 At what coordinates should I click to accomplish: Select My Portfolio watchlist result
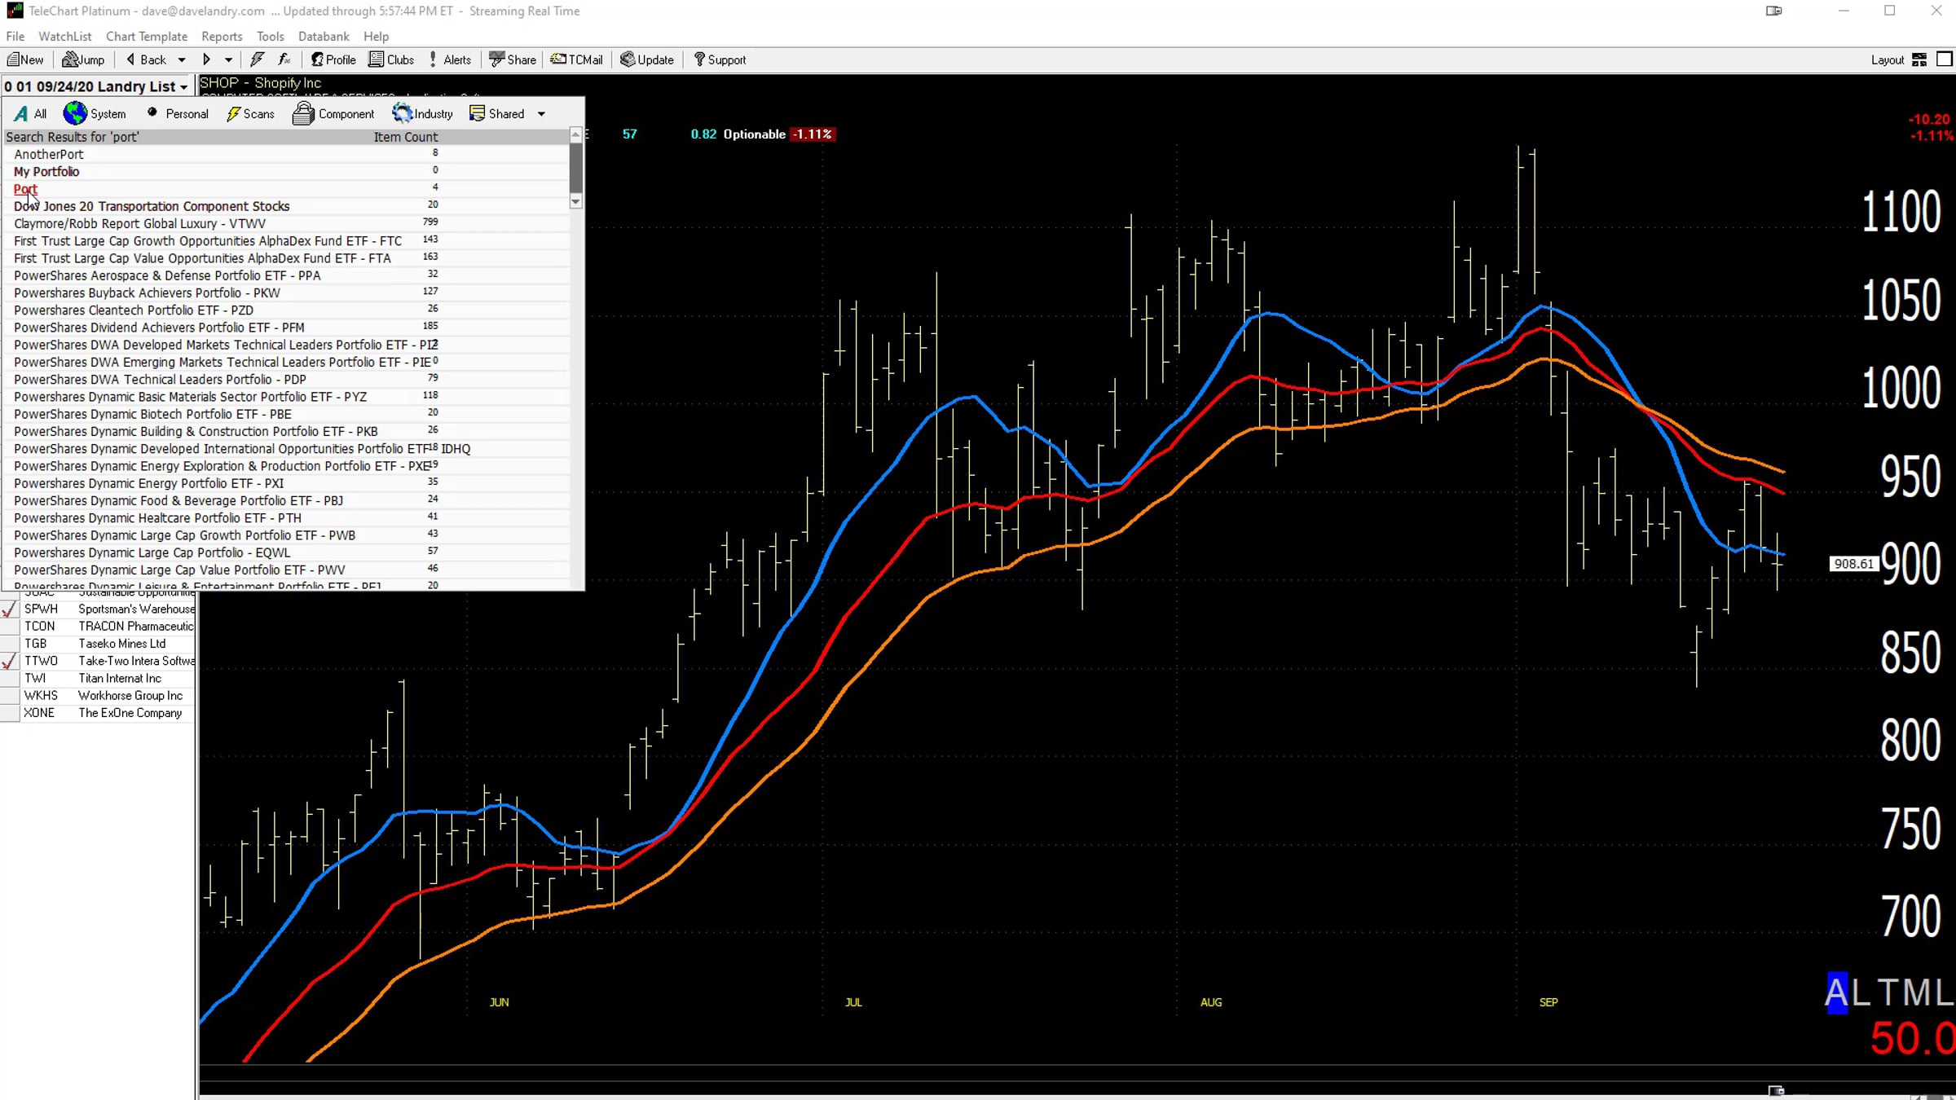[46, 171]
